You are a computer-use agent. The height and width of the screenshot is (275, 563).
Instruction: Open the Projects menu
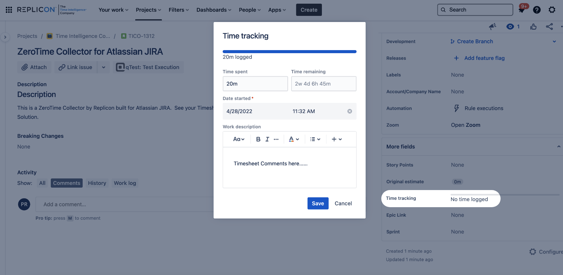148,10
